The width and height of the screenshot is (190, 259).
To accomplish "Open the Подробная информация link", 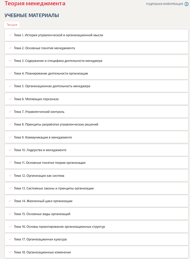I will (164, 4).
